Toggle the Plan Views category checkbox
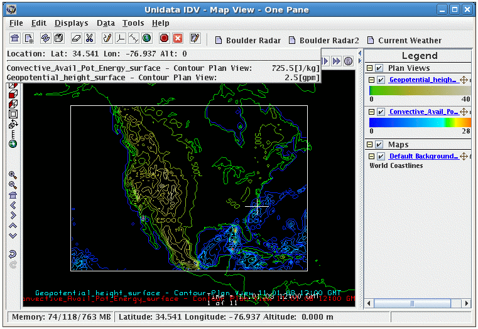The image size is (478, 329). tap(379, 68)
